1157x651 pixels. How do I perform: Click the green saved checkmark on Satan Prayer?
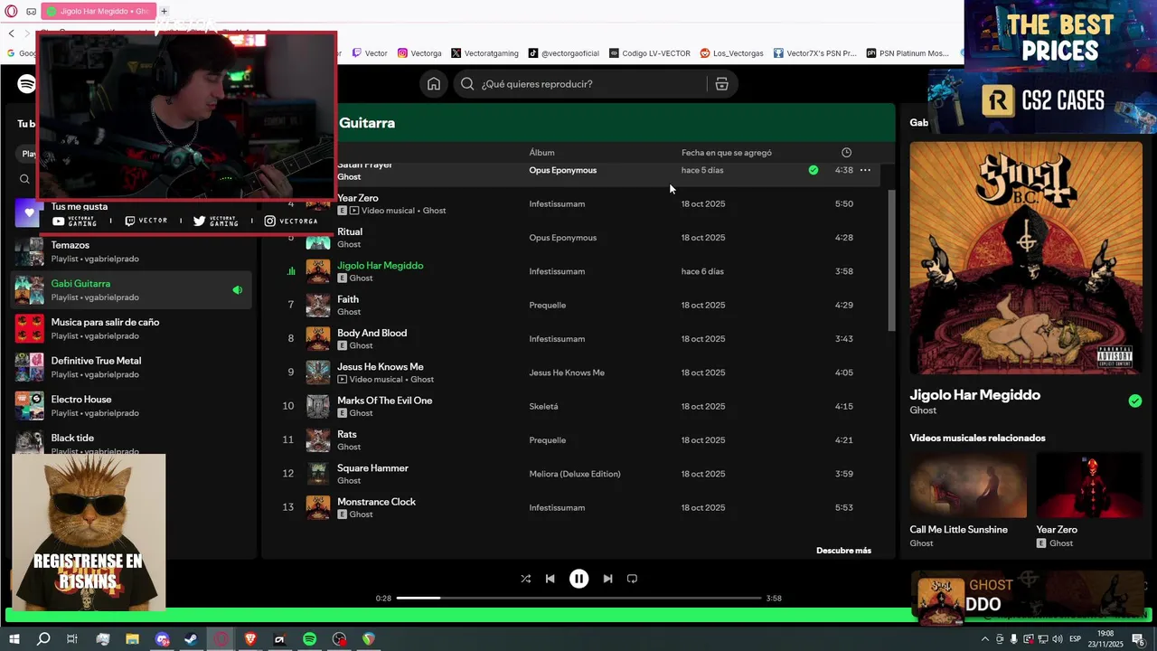point(814,170)
